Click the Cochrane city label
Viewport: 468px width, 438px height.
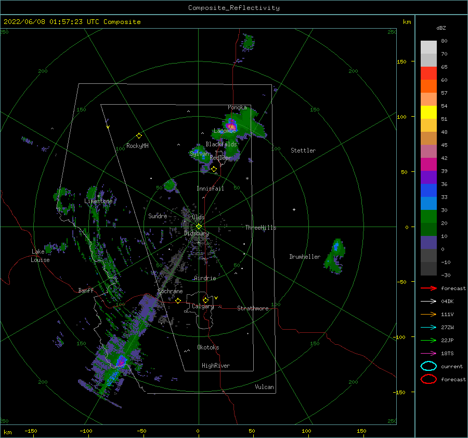click(x=170, y=291)
